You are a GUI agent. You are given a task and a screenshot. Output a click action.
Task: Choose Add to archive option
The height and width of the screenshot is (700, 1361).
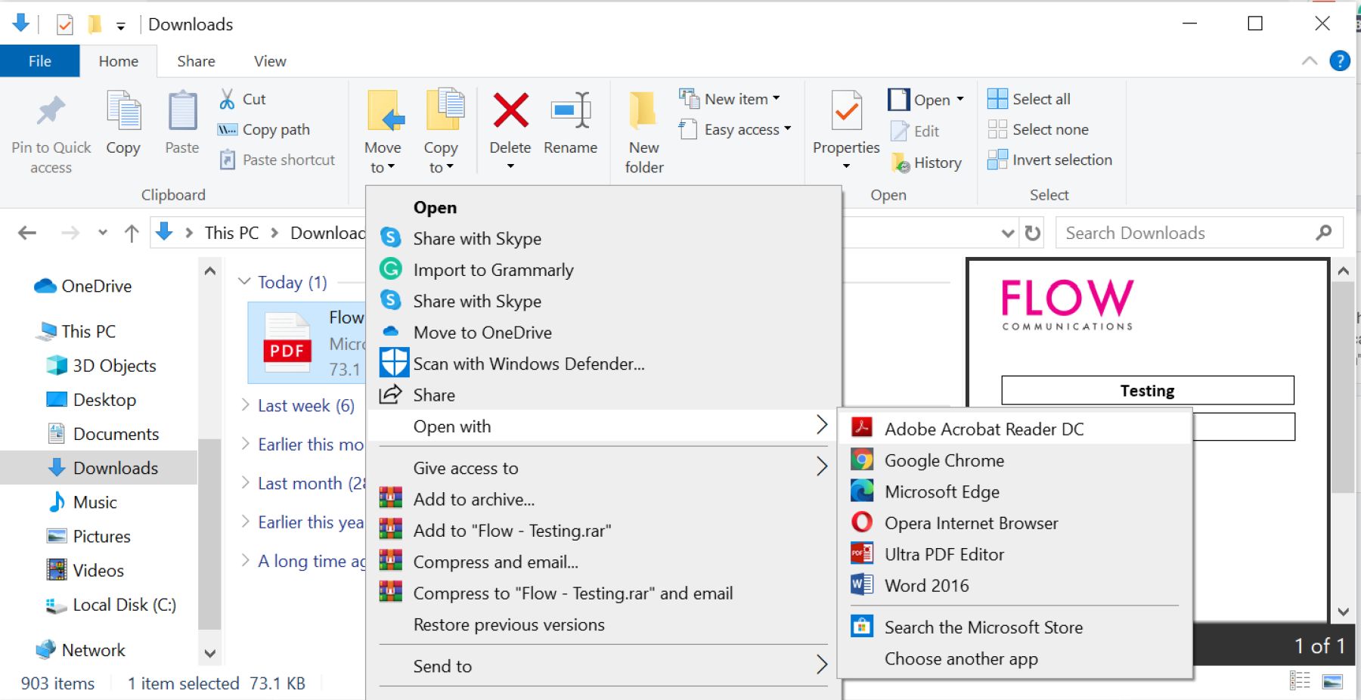click(473, 500)
